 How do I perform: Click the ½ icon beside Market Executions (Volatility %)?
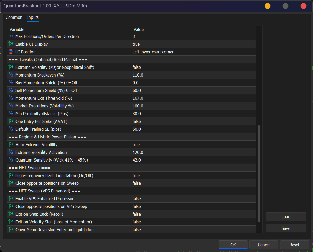11,106
